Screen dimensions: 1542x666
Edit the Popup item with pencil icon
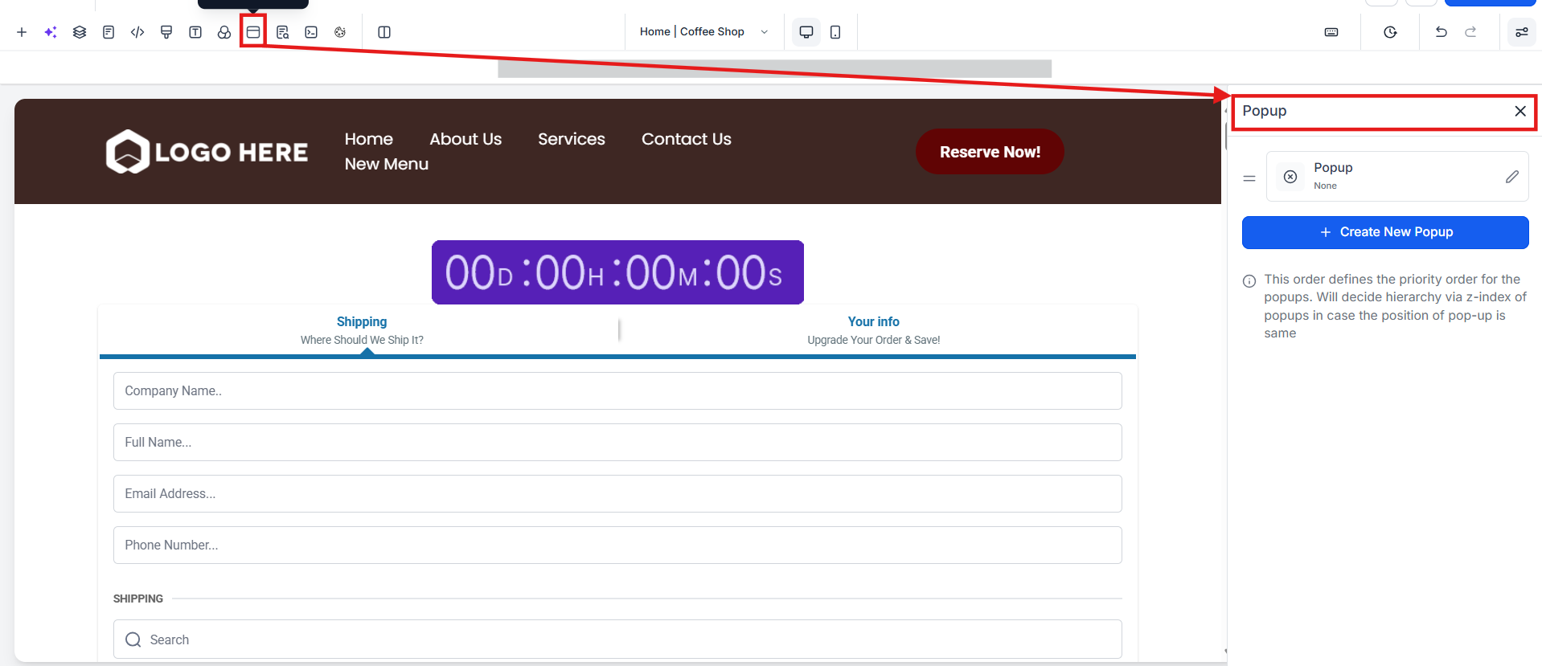tap(1511, 177)
